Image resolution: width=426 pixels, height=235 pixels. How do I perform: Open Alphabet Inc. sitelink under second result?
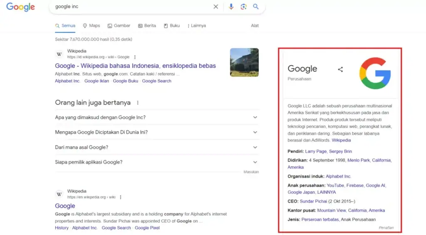coord(84,228)
